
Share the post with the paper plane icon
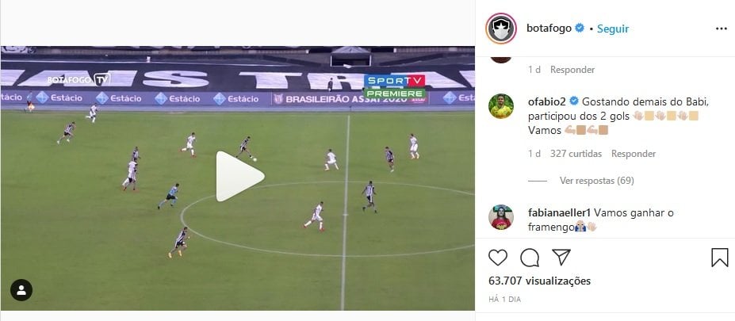[x=561, y=258]
